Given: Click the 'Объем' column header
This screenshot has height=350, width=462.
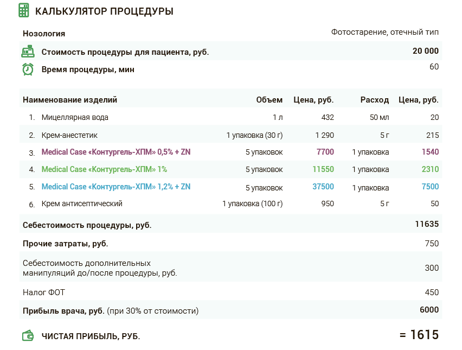Looking at the screenshot, I should pos(269,100).
